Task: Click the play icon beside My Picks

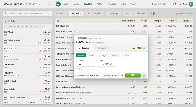Action: pos(5,21)
